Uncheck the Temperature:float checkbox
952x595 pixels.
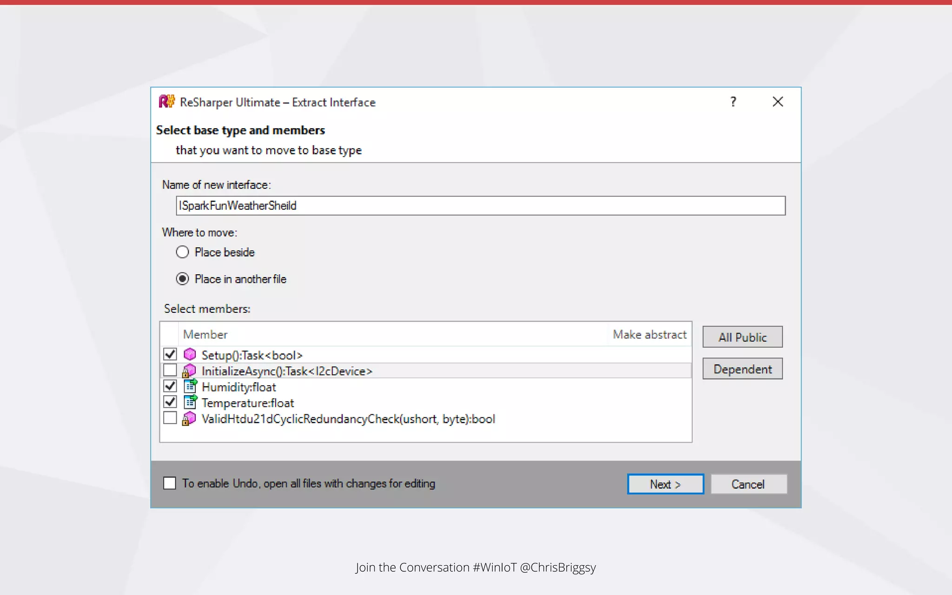pos(170,402)
